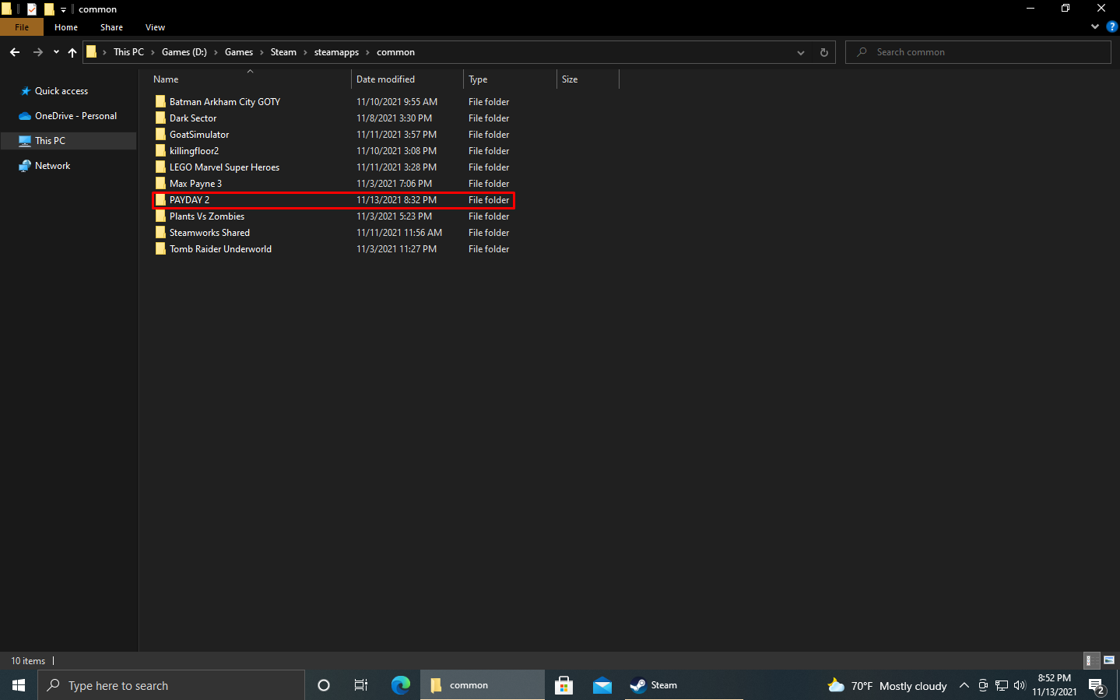Switch to Large icons view layout
Image resolution: width=1120 pixels, height=700 pixels.
(x=1109, y=660)
